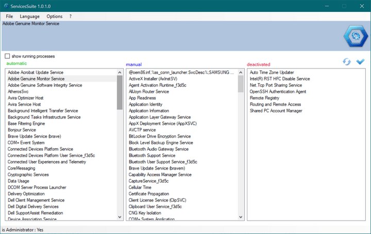Open the Language menu
The height and width of the screenshot is (234, 371).
pos(29,16)
